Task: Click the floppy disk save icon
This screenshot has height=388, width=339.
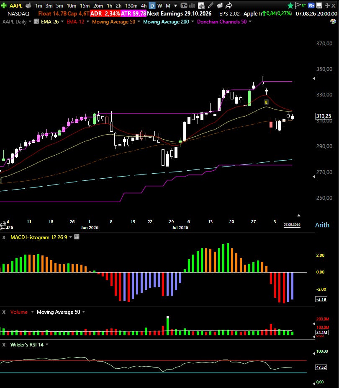Action: click(x=319, y=5)
